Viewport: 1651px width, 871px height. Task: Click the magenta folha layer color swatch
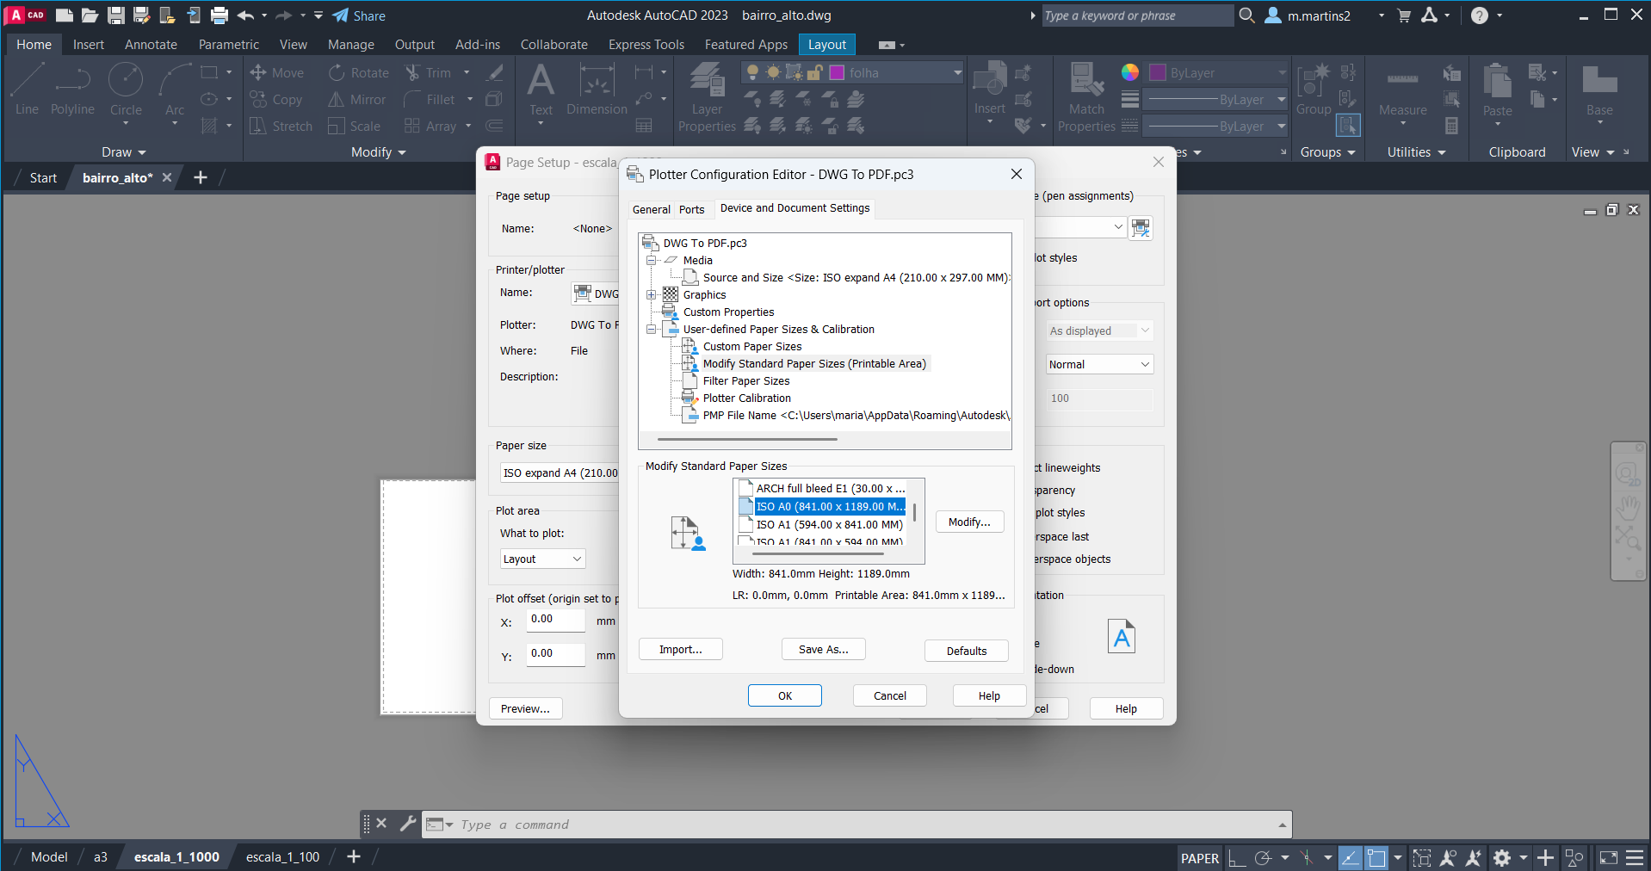836,73
